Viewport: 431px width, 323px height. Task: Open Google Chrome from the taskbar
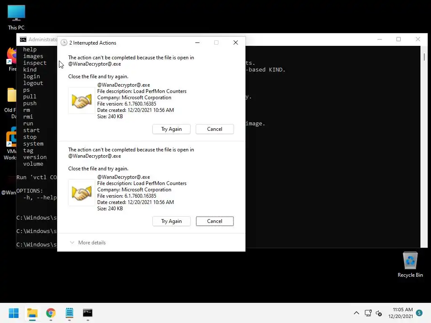pos(51,313)
